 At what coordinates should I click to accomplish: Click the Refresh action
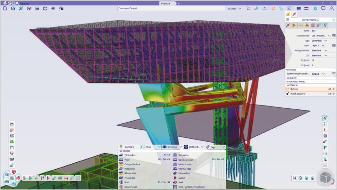click(x=294, y=89)
